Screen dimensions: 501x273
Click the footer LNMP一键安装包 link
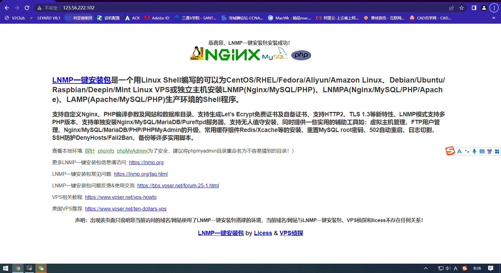221,233
